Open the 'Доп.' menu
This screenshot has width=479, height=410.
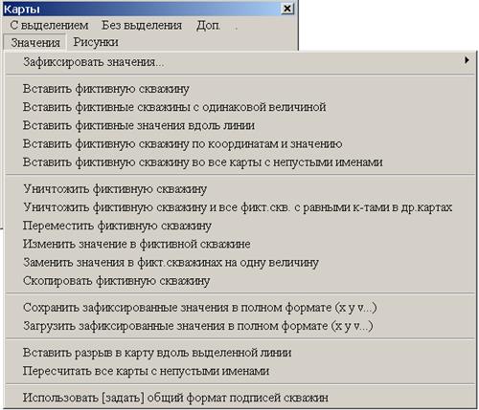pos(209,25)
